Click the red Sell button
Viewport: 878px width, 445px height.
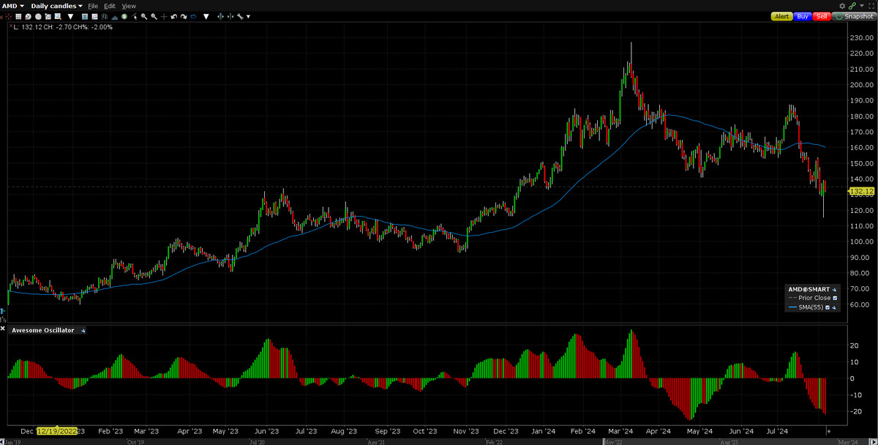[822, 16]
